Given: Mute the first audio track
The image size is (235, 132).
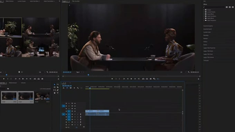Looking at the screenshot, I should click(75, 114).
